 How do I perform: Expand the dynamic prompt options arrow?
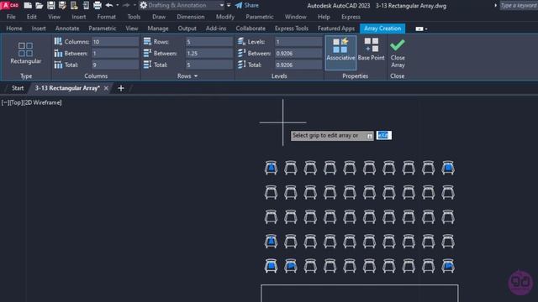click(x=370, y=136)
